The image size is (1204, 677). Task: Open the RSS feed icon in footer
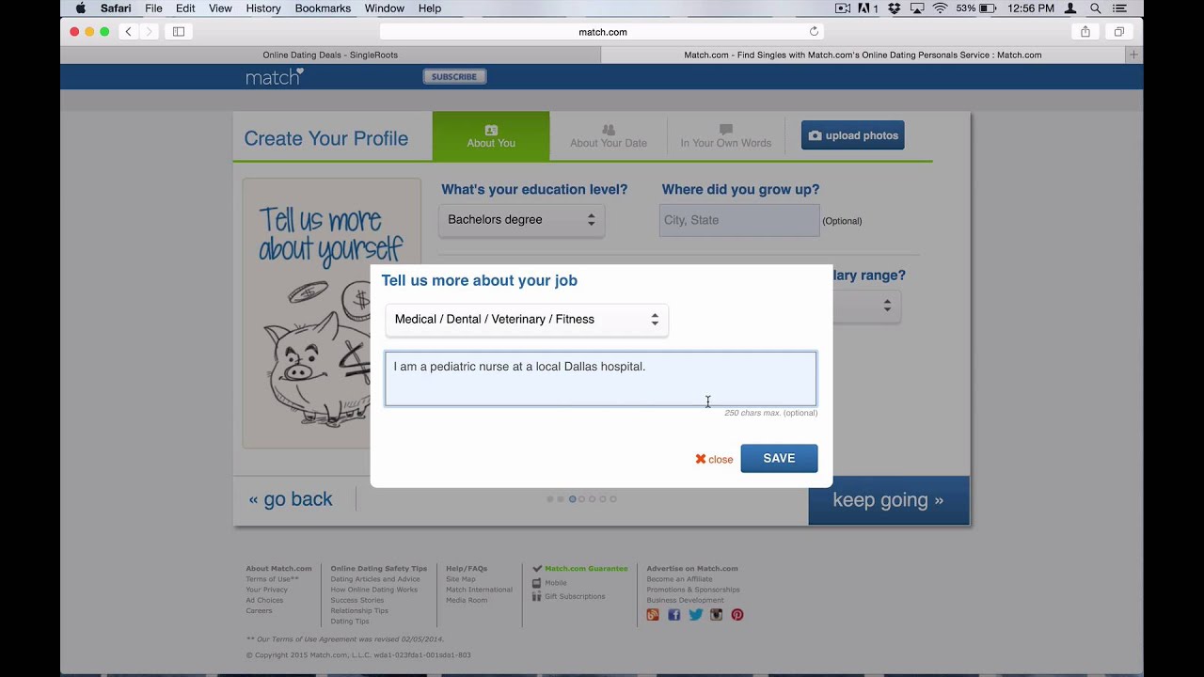click(653, 615)
